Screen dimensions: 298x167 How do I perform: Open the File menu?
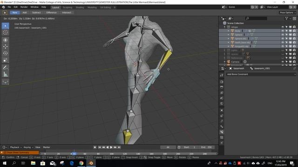(9, 7)
